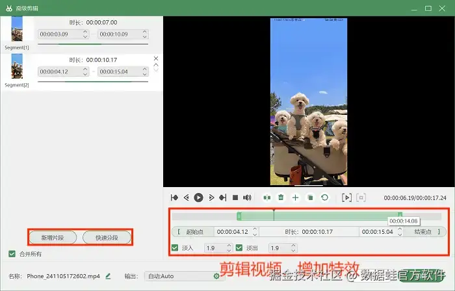Select the right green trim handle

click(400, 215)
